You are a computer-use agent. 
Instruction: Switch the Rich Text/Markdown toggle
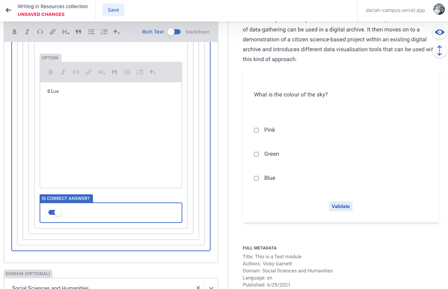(174, 32)
